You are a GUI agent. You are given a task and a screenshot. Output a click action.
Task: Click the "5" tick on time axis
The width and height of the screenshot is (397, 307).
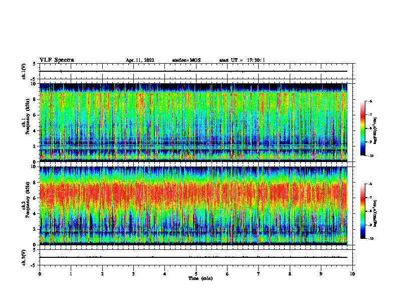click(196, 274)
